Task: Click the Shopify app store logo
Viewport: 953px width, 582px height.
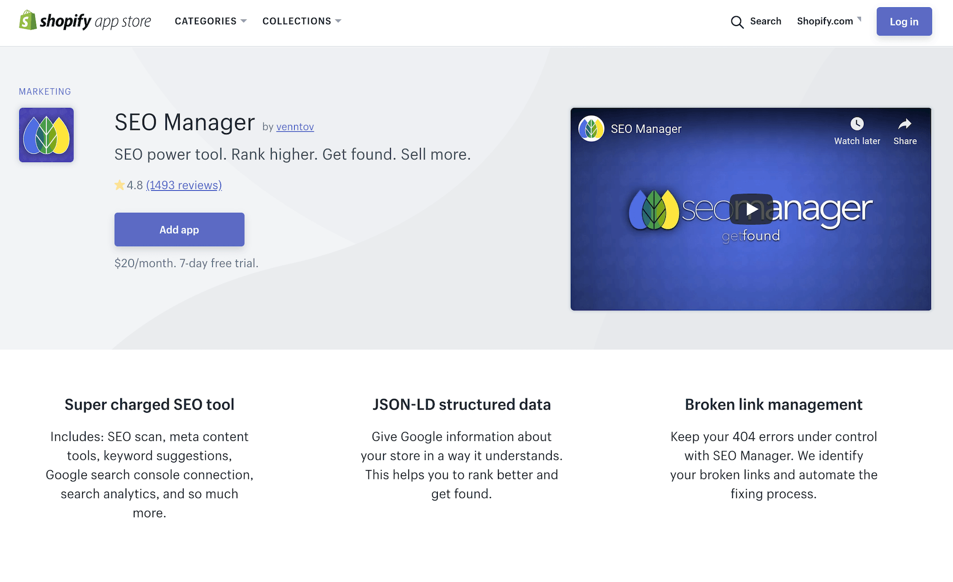Action: 84,21
